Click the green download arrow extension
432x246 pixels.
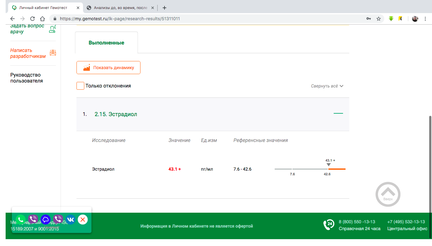[391, 19]
